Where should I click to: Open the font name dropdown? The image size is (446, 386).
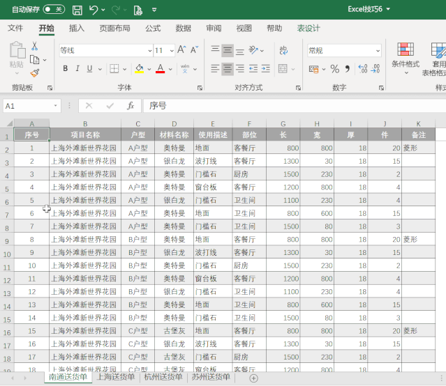tap(150, 51)
